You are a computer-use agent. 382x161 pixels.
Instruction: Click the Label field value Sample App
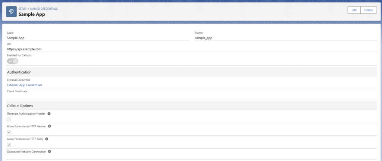pos(18,38)
